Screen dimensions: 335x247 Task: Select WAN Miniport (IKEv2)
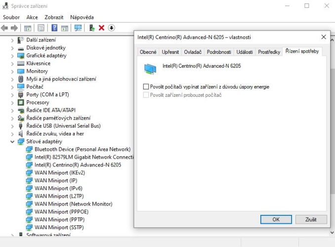(x=60, y=172)
